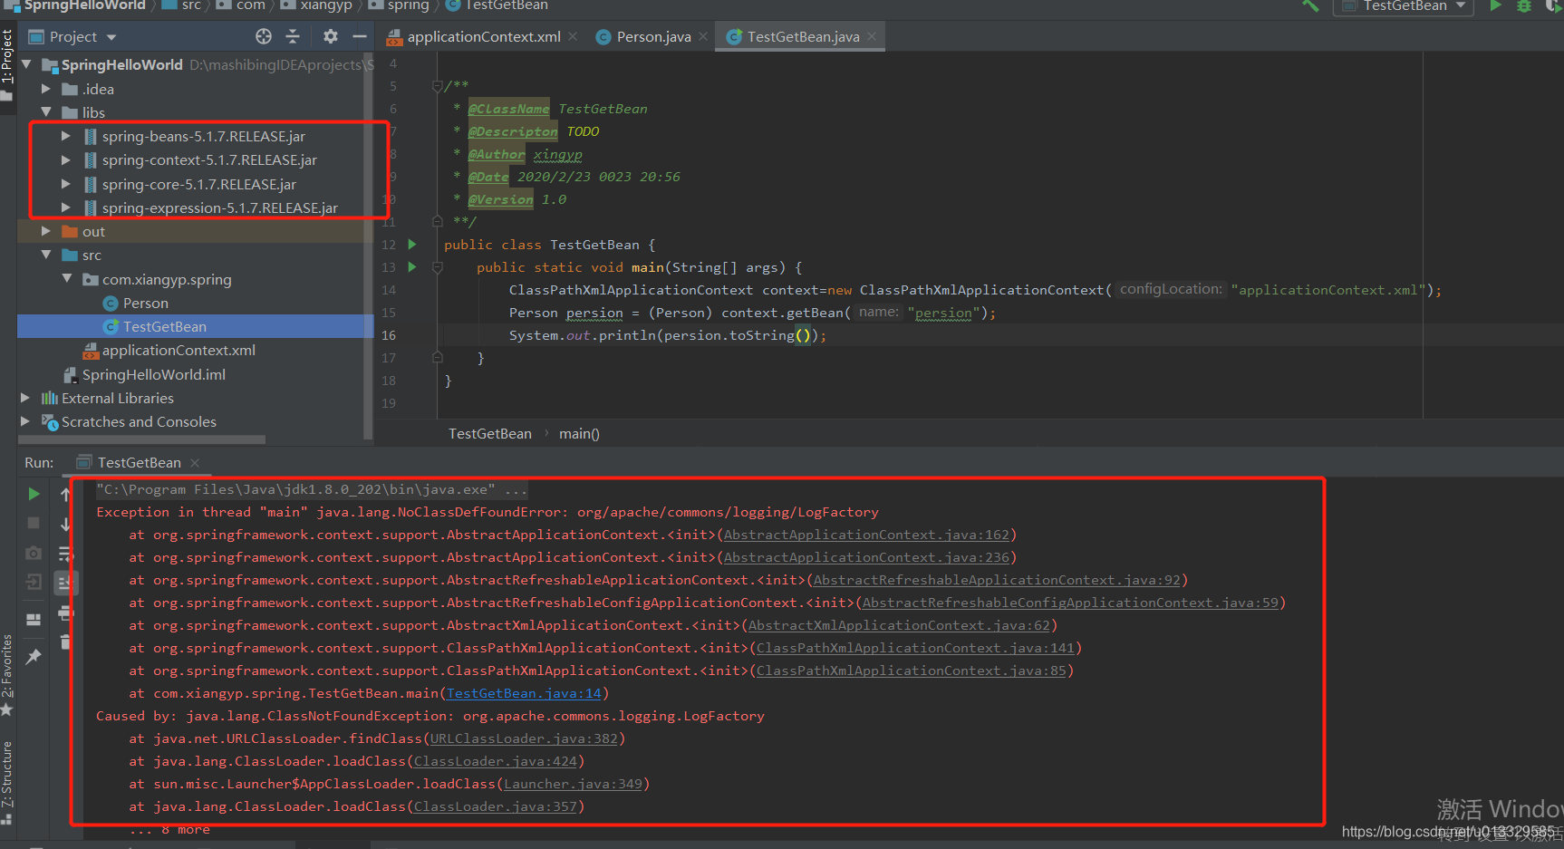1564x849 pixels.
Task: Open Launcher.java:349 link
Action: [573, 784]
